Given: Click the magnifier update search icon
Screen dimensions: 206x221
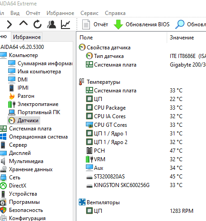Looking at the screenshot, I should point(180,24).
